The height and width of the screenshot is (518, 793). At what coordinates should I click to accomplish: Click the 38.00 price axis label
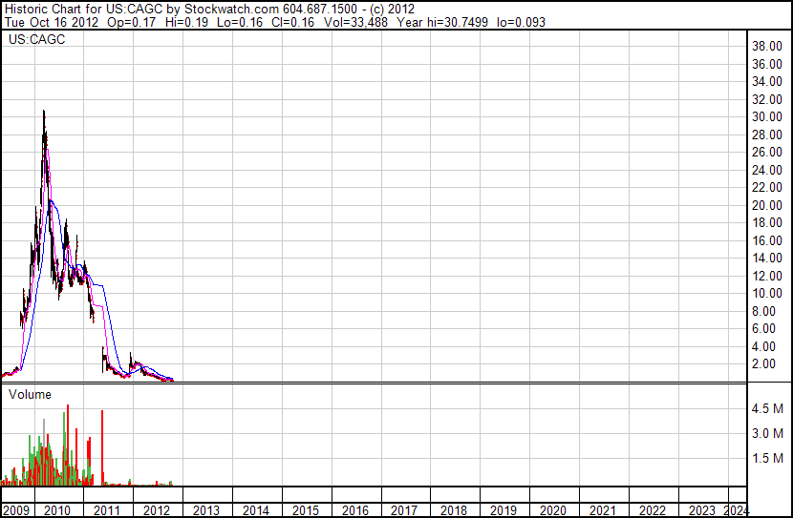767,47
